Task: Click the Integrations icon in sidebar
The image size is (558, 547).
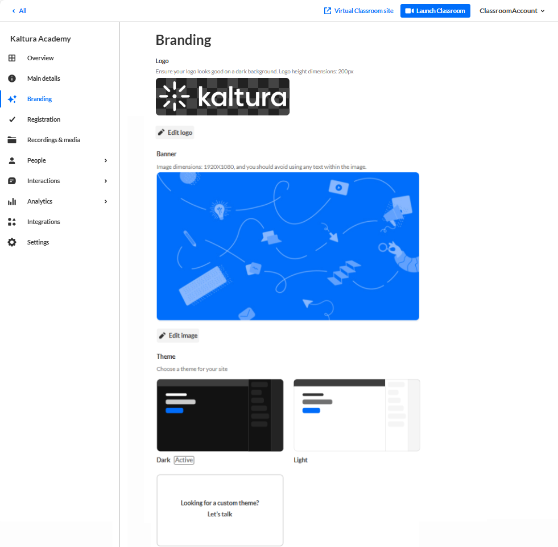Action: click(12, 222)
